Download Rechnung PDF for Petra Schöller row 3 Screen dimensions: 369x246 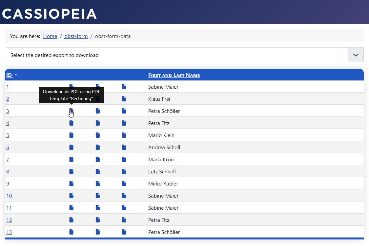71,111
